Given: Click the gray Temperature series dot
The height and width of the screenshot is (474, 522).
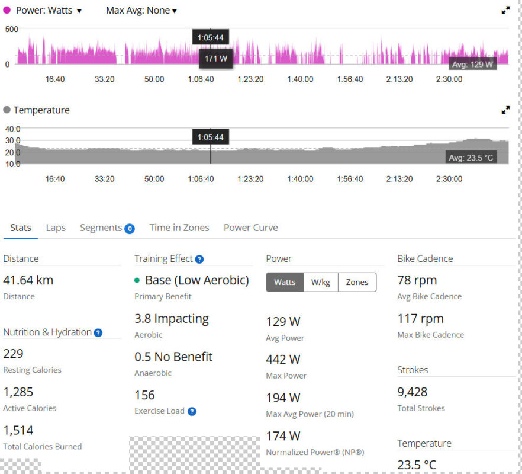Looking at the screenshot, I should 7,110.
